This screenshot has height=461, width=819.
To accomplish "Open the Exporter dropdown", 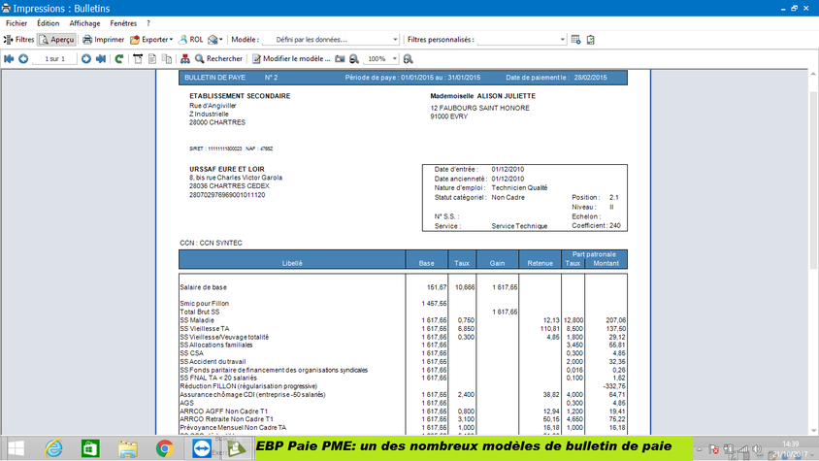I will (x=151, y=40).
